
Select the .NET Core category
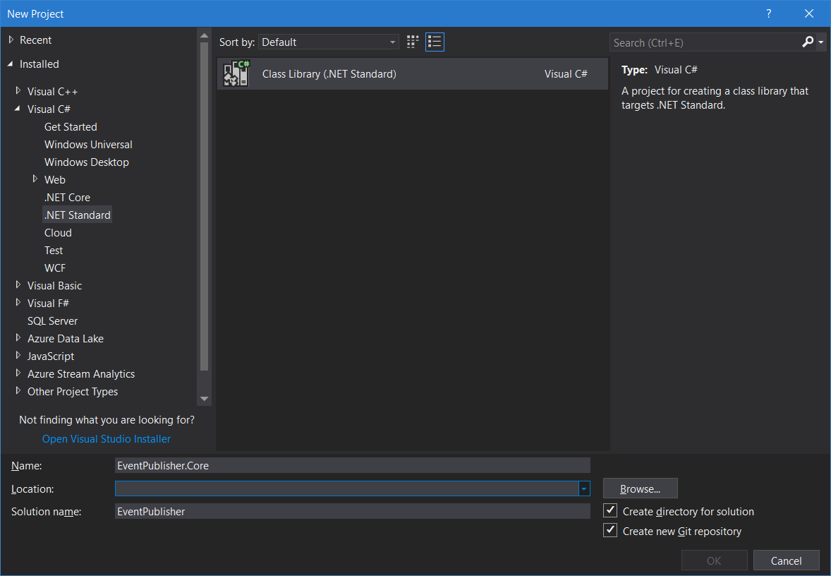tap(67, 197)
